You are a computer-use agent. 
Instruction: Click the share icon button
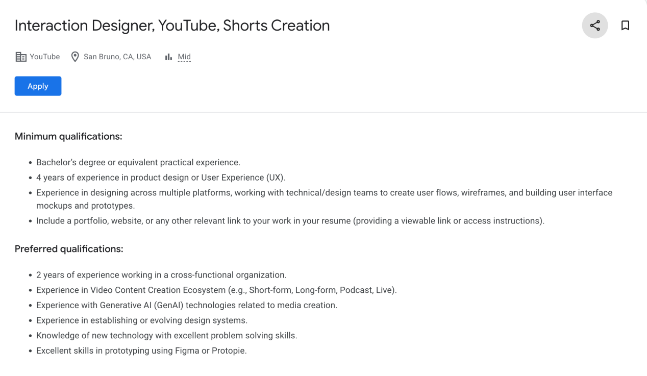click(594, 26)
